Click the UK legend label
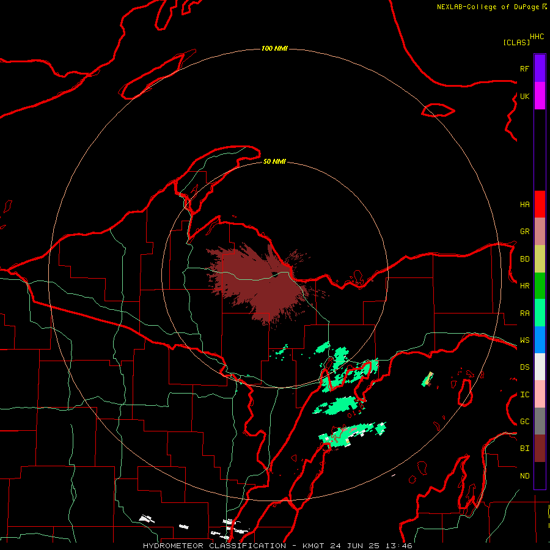Screen dimensions: 550x550 tap(524, 96)
